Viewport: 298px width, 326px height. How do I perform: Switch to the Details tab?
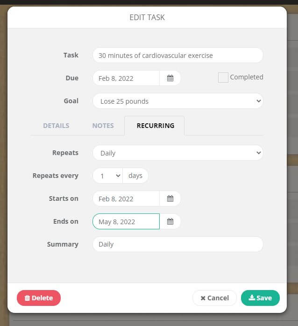(56, 126)
